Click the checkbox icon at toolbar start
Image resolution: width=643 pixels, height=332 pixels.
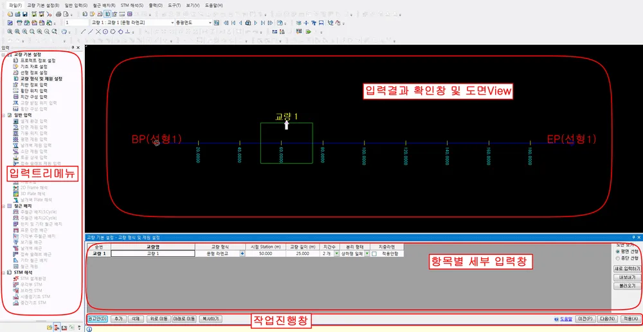click(x=10, y=23)
